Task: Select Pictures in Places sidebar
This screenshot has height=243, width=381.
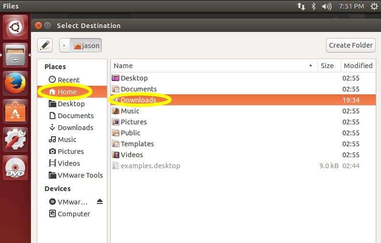Action: tap(72, 152)
